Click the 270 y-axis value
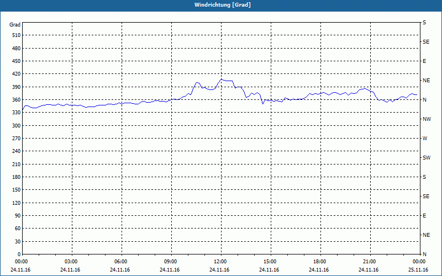The height and width of the screenshot is (276, 442). tap(17, 139)
